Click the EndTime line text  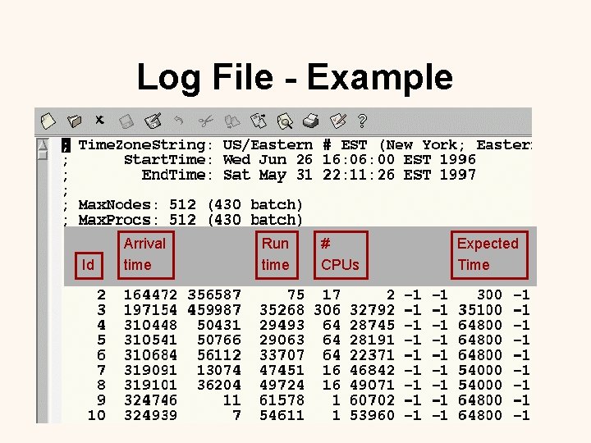tap(309, 175)
